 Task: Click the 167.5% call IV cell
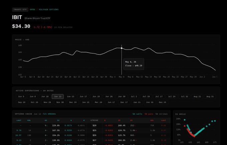tap(56, 130)
